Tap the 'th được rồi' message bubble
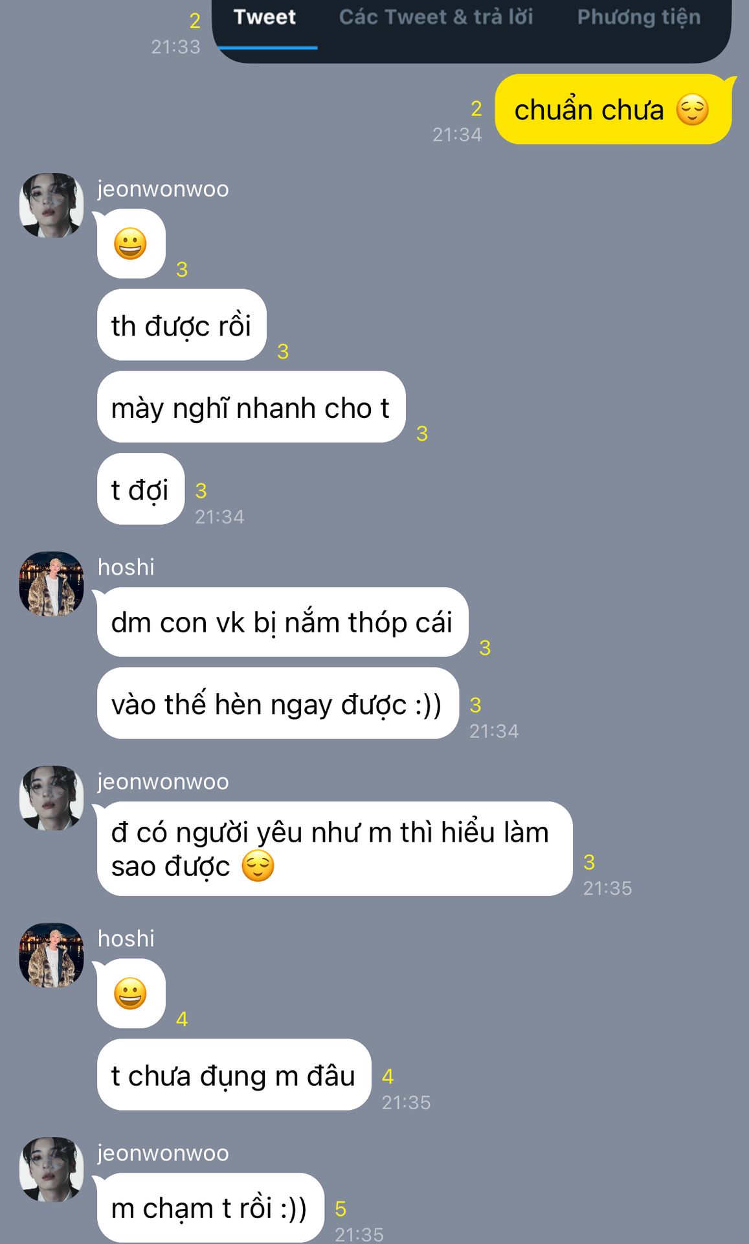This screenshot has height=1244, width=749. (182, 325)
